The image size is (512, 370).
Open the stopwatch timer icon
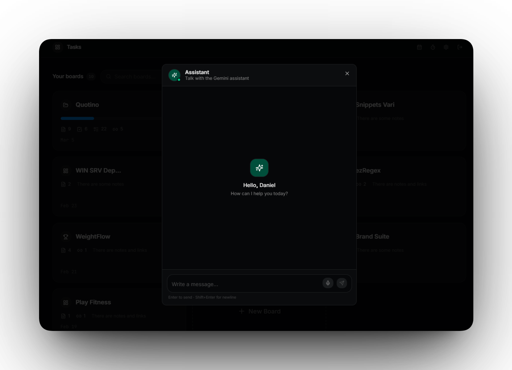click(433, 47)
